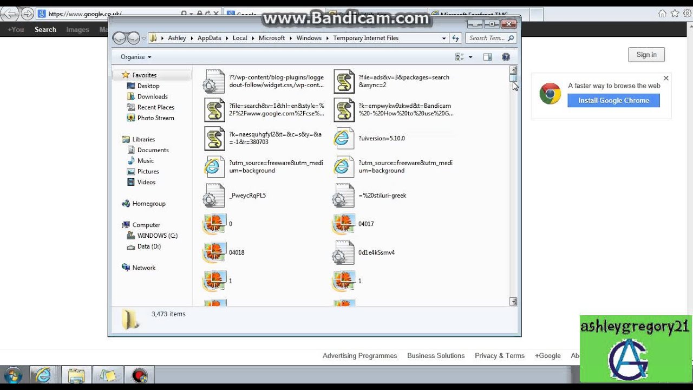Select Search in the Google bar
Screen dimensions: 693x390
[x=45, y=30]
